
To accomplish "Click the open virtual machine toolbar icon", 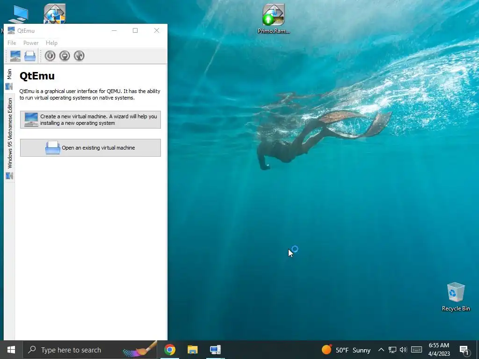I will (30, 56).
